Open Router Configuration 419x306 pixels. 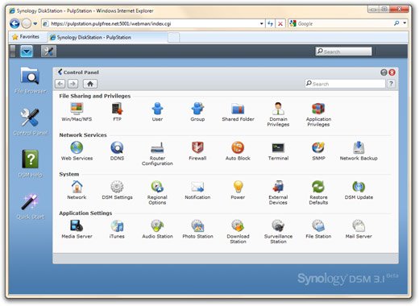tap(157, 154)
